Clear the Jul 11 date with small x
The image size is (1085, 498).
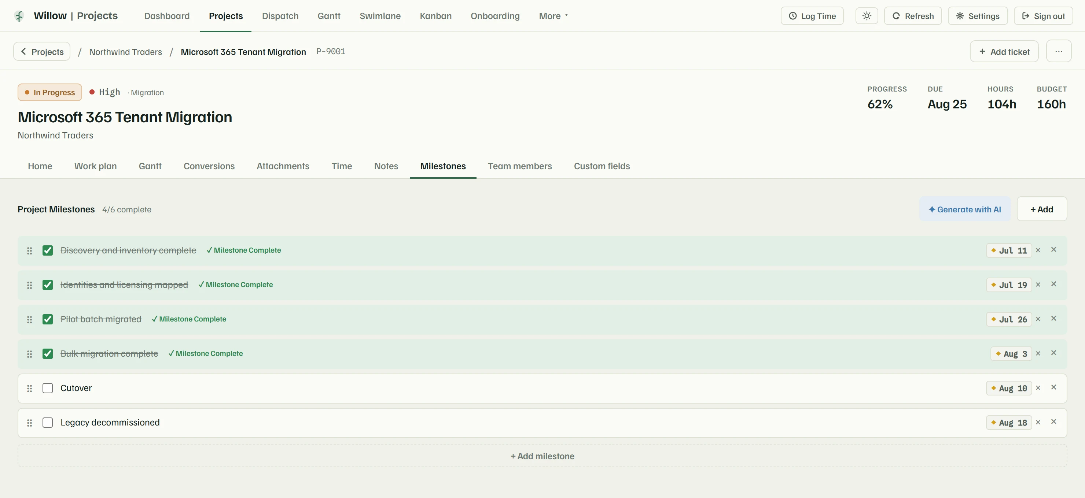point(1038,250)
